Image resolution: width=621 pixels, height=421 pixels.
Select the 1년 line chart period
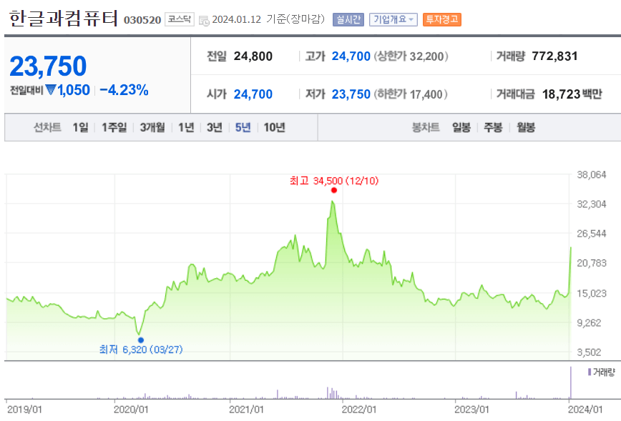click(186, 127)
